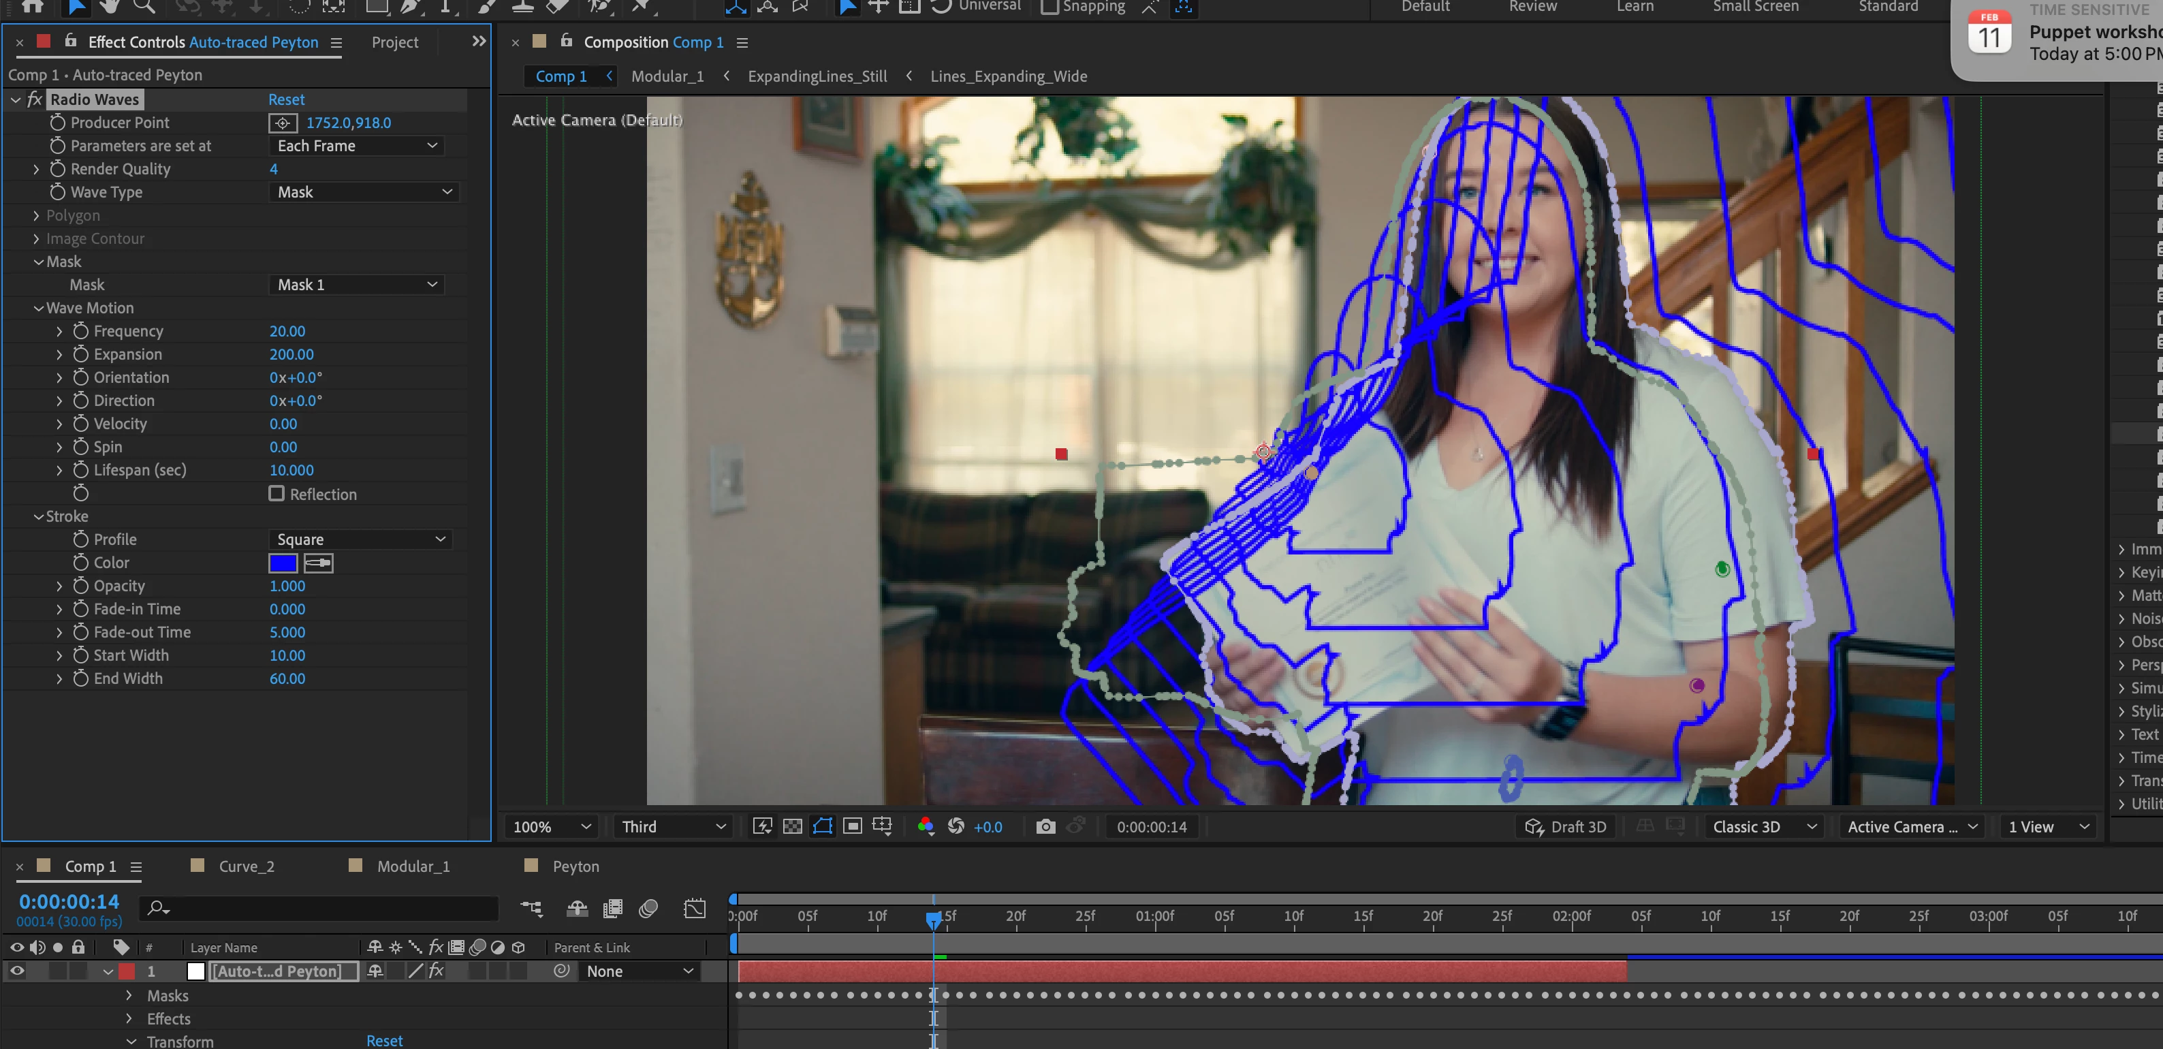Enable motion blur switch icon in timeline
Screen dimensions: 2163x1049
click(648, 908)
